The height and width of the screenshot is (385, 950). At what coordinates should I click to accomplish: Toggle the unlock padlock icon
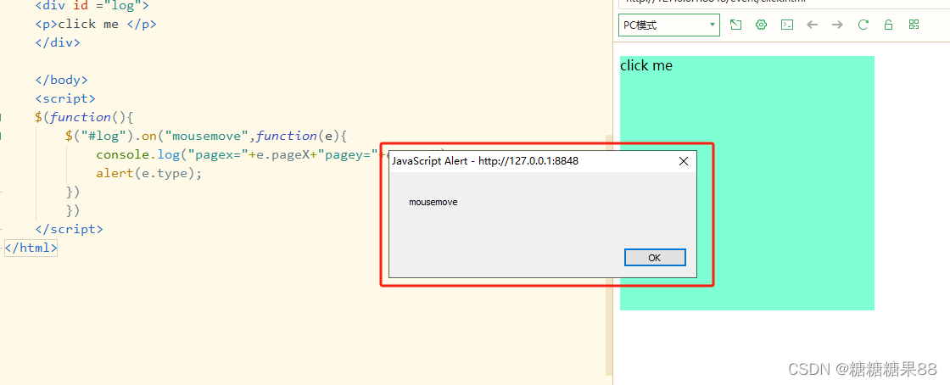(x=888, y=25)
